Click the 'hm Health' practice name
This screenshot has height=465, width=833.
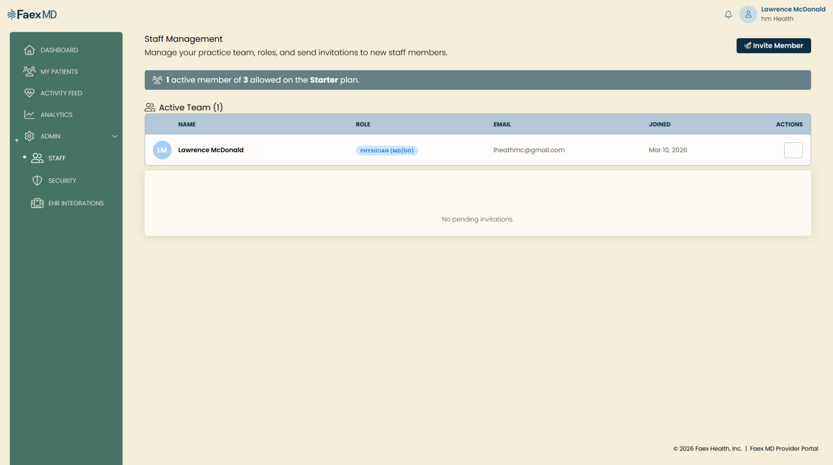(x=777, y=19)
